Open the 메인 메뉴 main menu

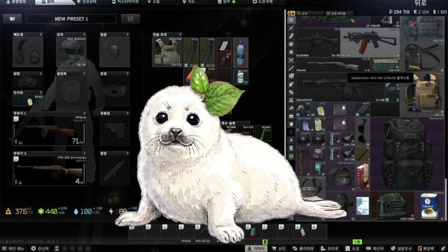(x=13, y=248)
